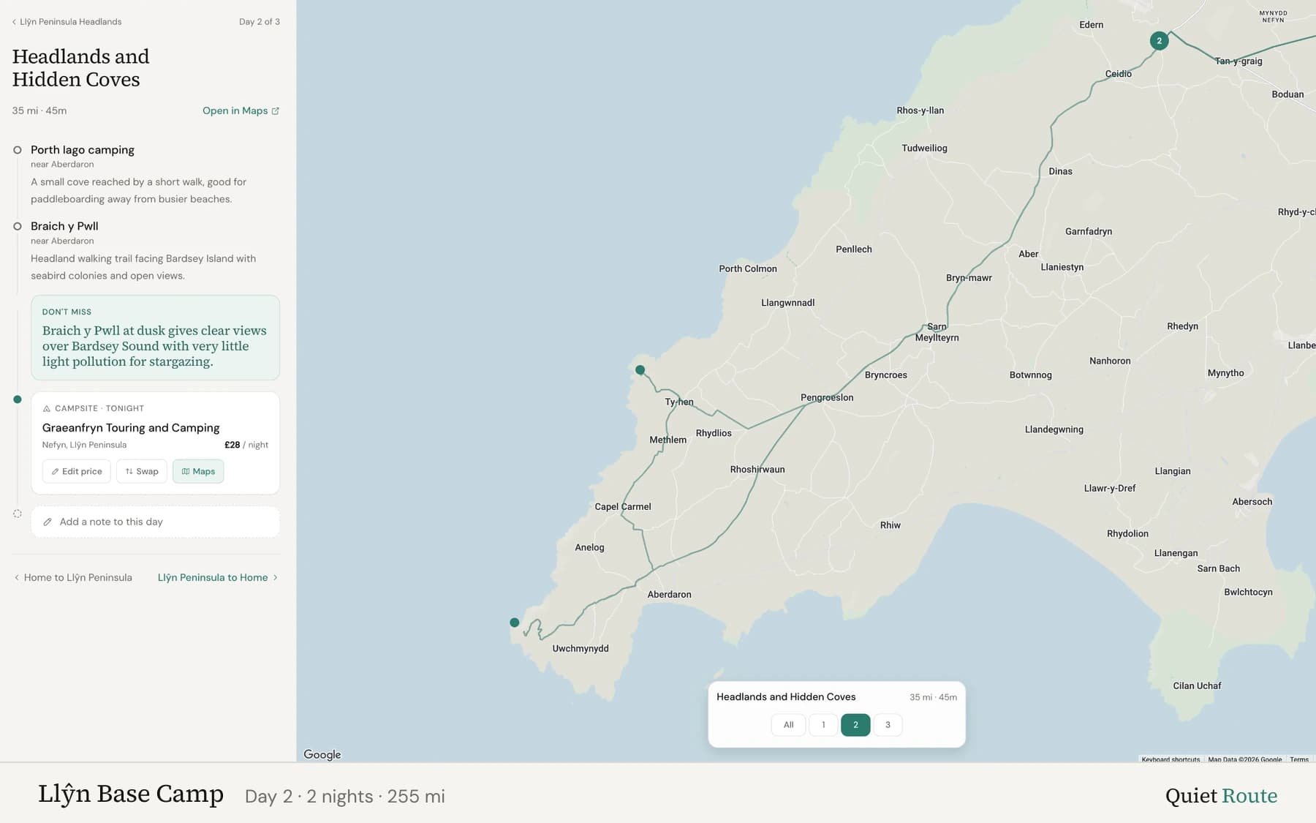Show All days on the map
Image resolution: width=1316 pixels, height=823 pixels.
click(x=788, y=725)
